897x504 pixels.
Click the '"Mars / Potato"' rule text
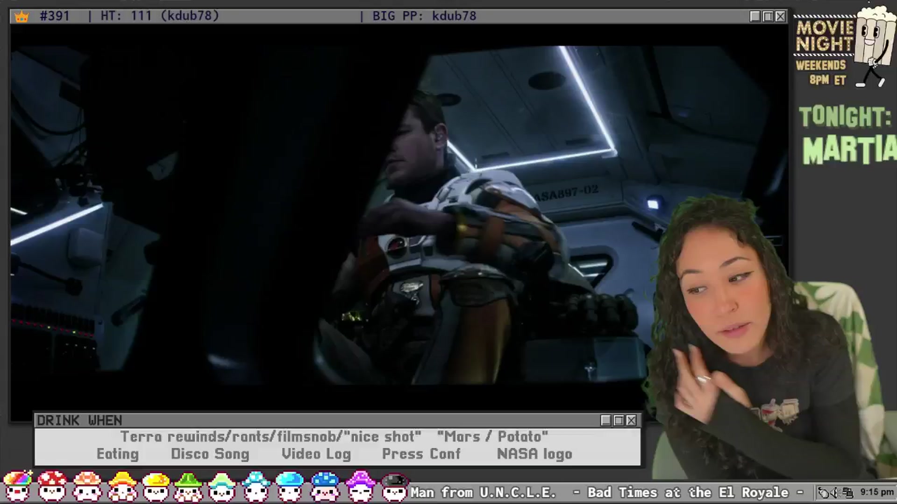coord(492,437)
